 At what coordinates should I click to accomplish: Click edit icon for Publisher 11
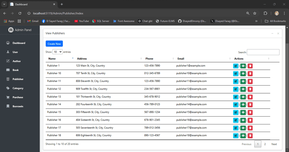(x=236, y=81)
